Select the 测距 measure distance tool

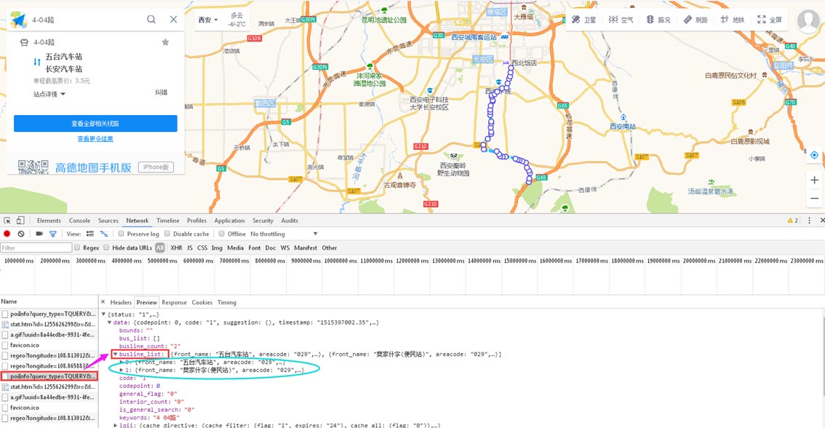click(x=696, y=20)
